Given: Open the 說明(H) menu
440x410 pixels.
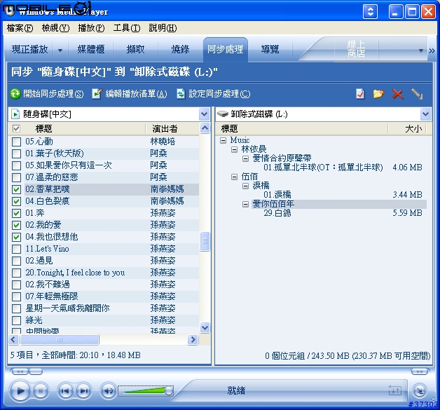Looking at the screenshot, I should (x=163, y=28).
